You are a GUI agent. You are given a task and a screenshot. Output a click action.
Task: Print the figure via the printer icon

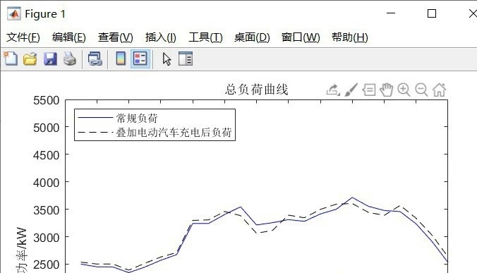point(70,59)
